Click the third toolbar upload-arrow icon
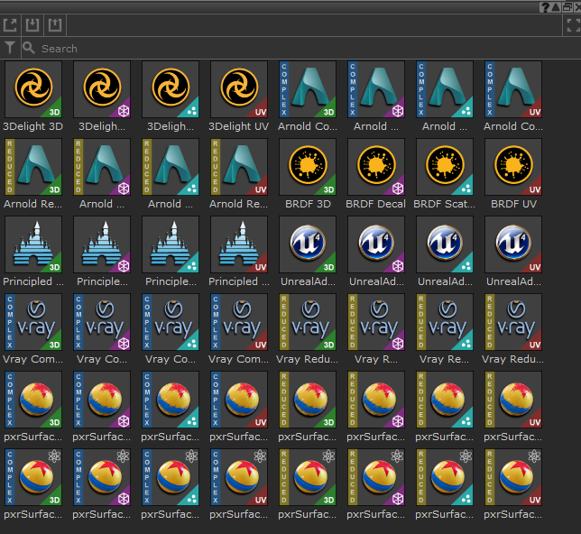 55,25
